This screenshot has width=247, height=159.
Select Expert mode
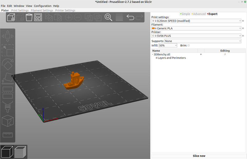click(x=212, y=14)
